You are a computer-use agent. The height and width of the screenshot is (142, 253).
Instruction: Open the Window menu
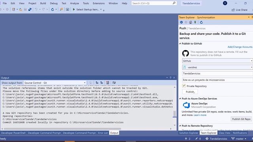pos(113,3)
